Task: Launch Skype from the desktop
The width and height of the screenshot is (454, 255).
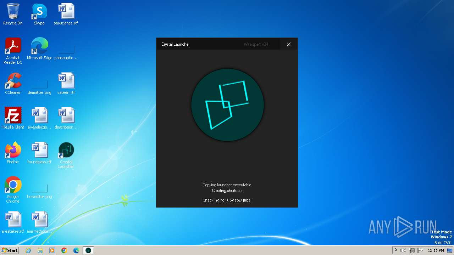Action: [39, 14]
